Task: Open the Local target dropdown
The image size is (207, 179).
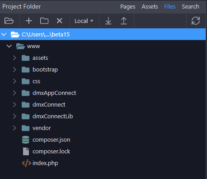Action: coord(84,21)
